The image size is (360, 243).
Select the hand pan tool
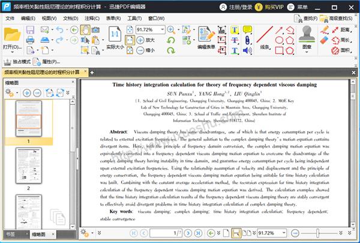86,29
